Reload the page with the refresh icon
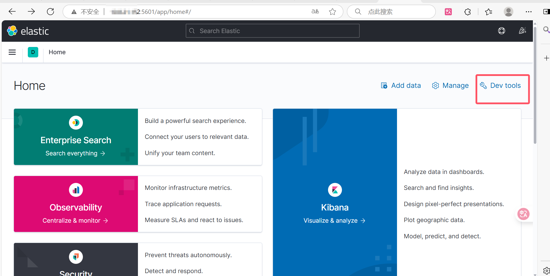The image size is (550, 276). 50,11
